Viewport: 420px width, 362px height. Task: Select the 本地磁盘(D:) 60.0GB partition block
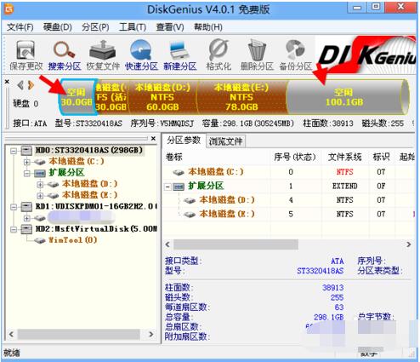pos(162,97)
